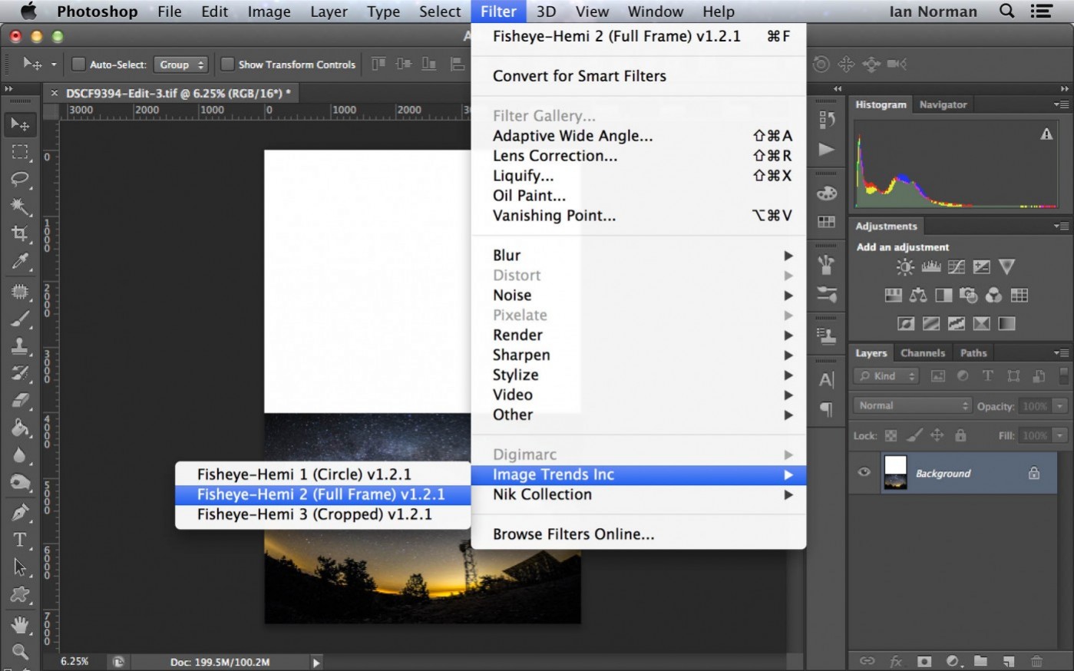
Task: Expand the Blur filter submenu
Action: click(639, 256)
